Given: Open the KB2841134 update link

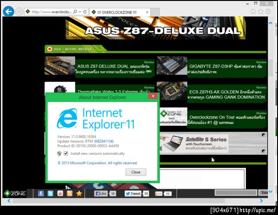Looking at the screenshot, I should [104, 141].
